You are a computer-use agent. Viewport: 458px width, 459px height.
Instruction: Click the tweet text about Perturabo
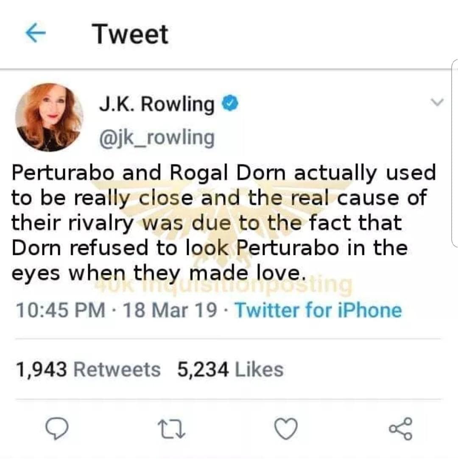click(221, 223)
